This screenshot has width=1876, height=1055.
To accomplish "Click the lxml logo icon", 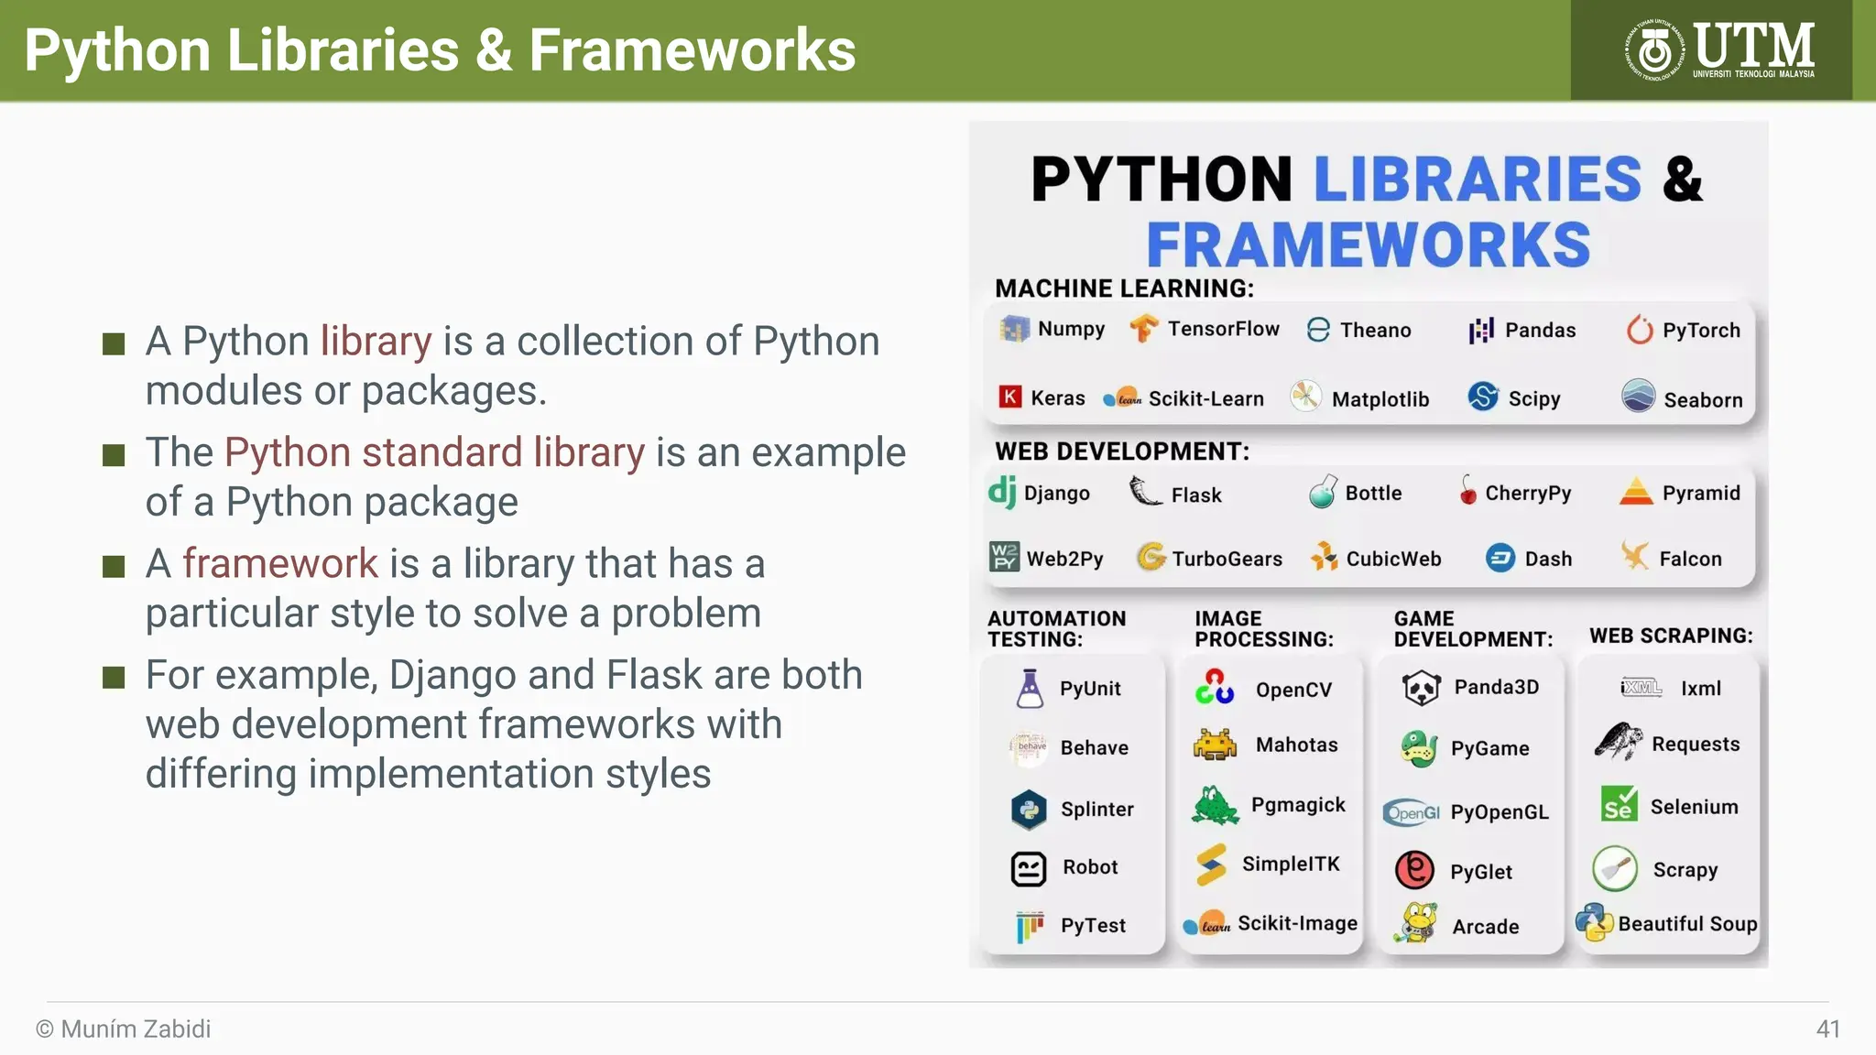I will tap(1641, 687).
